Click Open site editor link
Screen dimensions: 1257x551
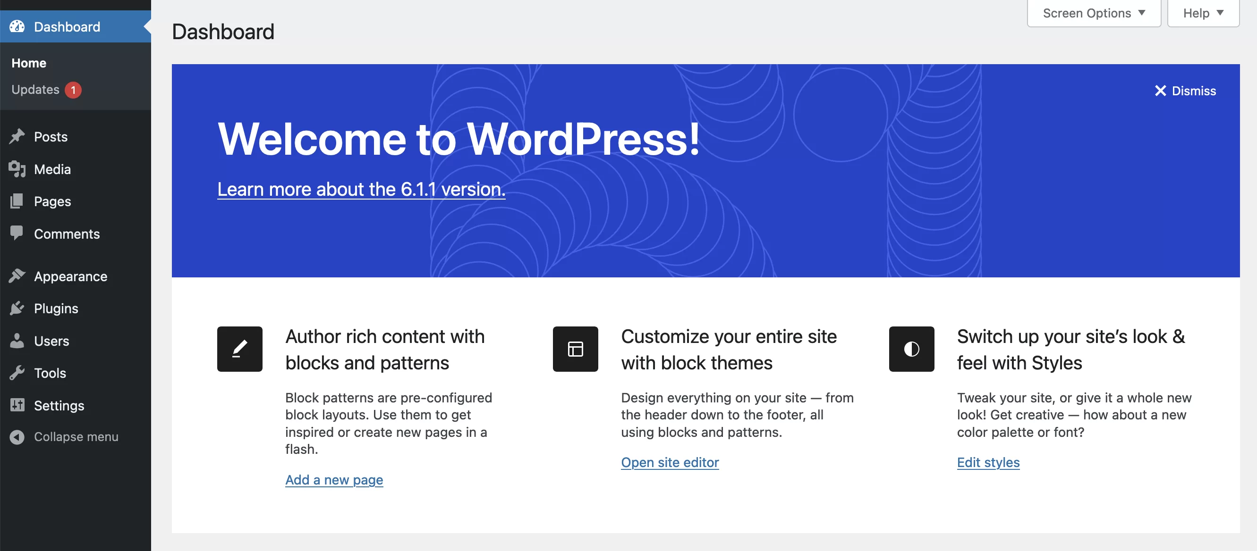[670, 461]
